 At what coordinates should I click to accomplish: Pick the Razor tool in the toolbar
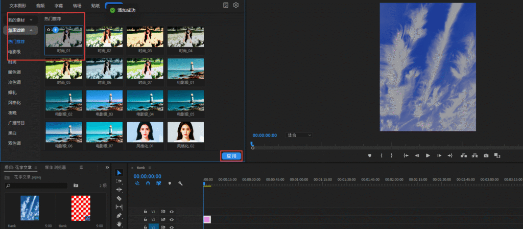pyautogui.click(x=119, y=198)
